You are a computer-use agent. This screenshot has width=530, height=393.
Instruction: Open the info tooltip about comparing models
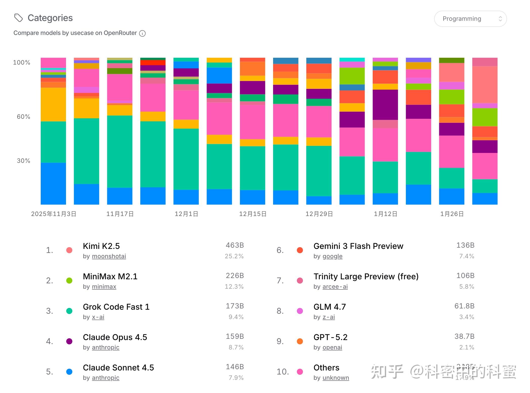click(142, 33)
